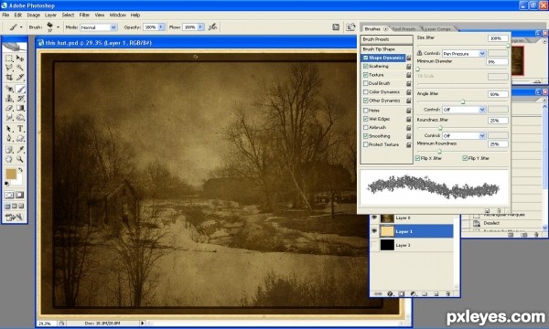Toggle Flip X Jitter checkbox
549x329 pixels.
tap(417, 158)
